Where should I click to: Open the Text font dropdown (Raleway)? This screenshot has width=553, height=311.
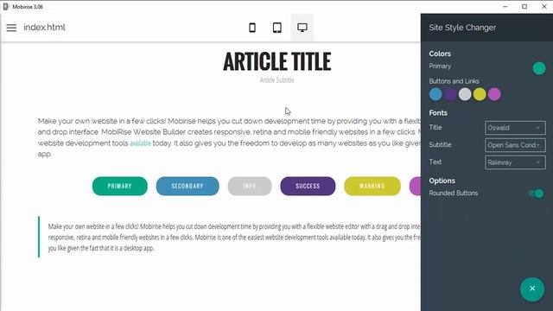pyautogui.click(x=515, y=162)
